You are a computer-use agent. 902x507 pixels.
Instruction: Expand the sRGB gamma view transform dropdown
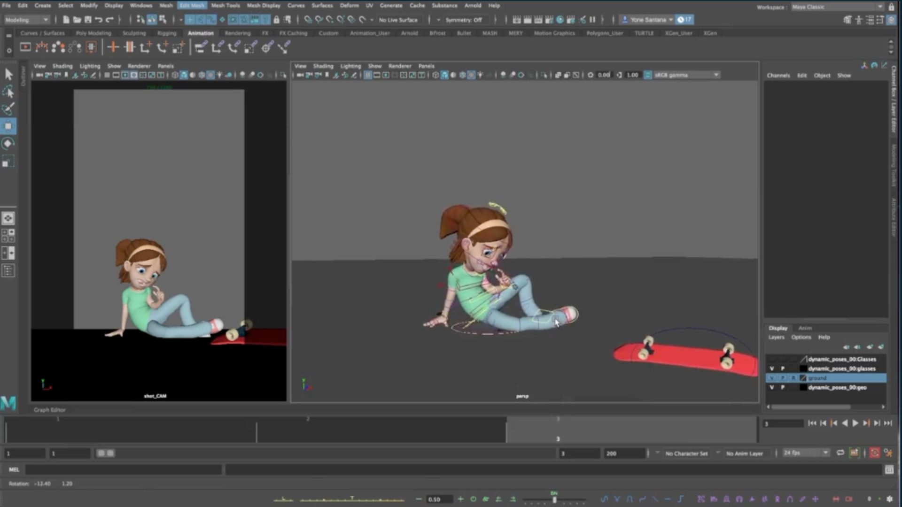pyautogui.click(x=686, y=75)
